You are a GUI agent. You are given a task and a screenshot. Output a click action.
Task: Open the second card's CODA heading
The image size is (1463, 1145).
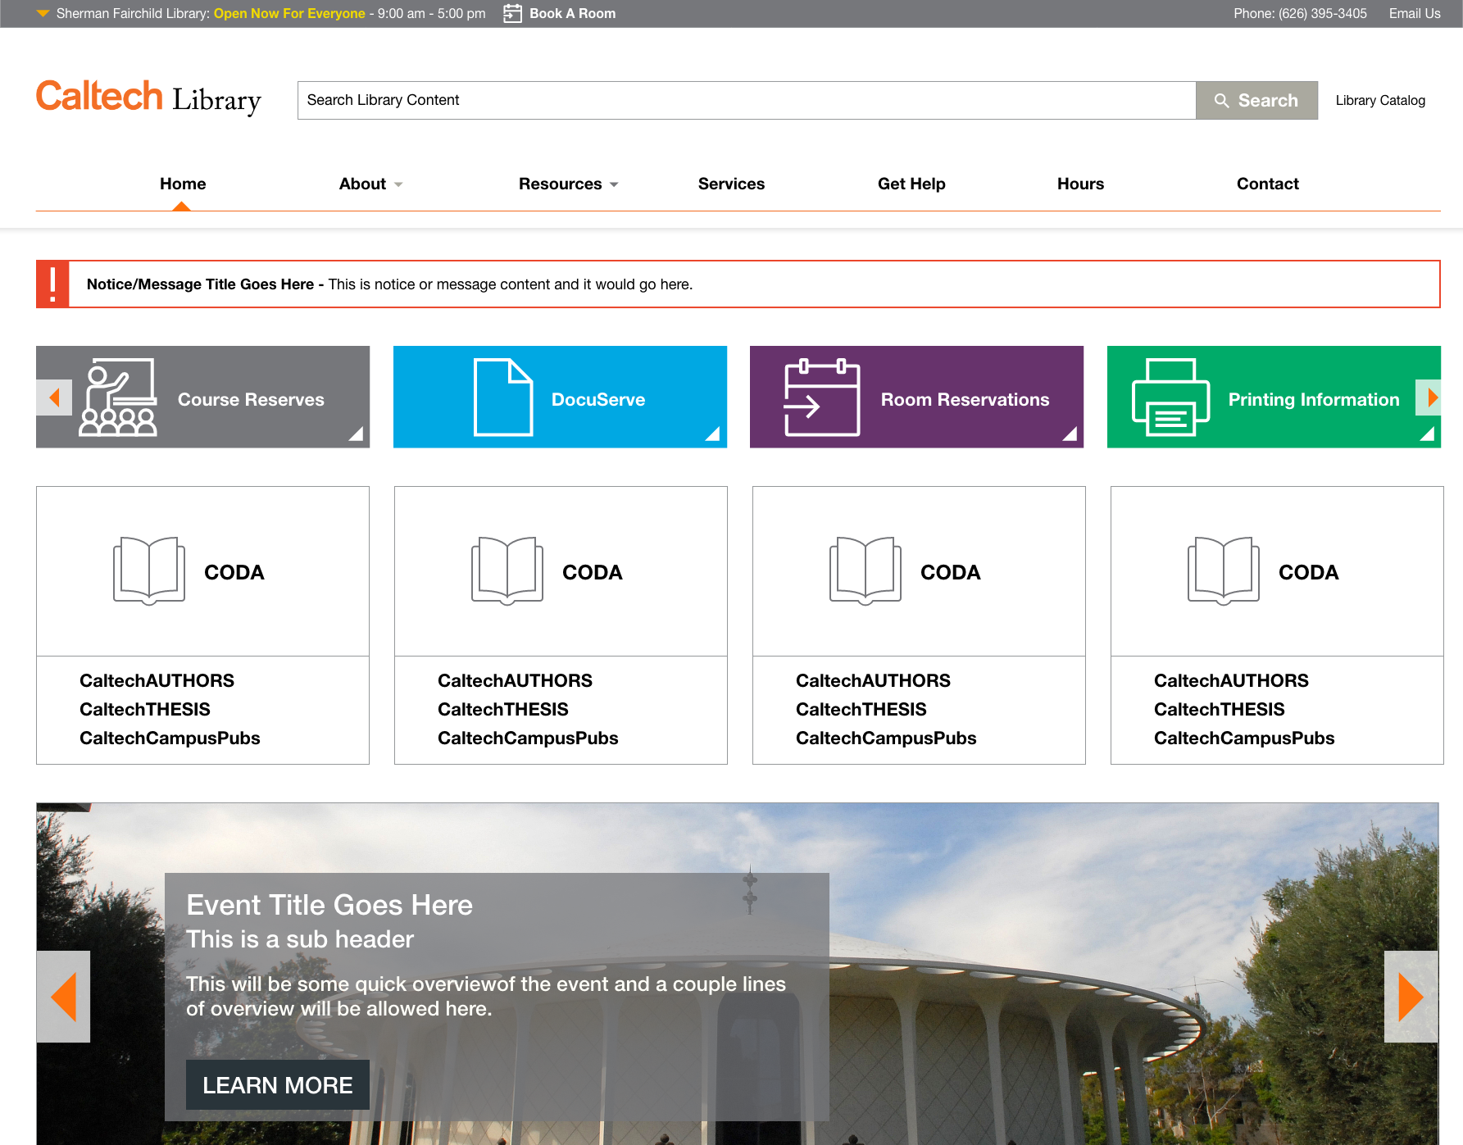click(x=592, y=572)
